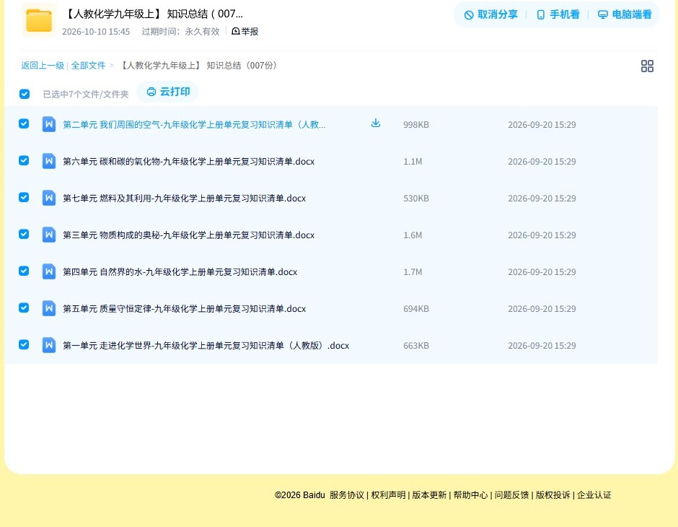
Task: Open file 第七单元 燃料及其利用.docx
Action: 184,198
